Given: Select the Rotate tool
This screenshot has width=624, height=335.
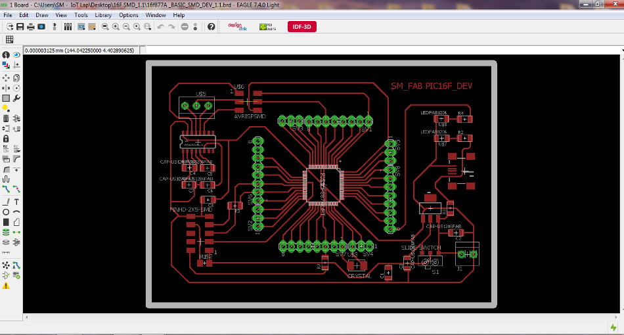Looking at the screenshot, I should [16, 88].
